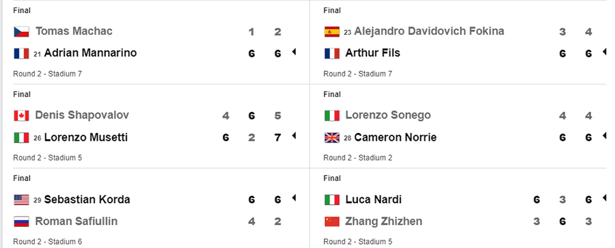The height and width of the screenshot is (248, 615).
Task: Open the Korda match Round 2 - Stadium 6 details
Action: pyautogui.click(x=48, y=242)
